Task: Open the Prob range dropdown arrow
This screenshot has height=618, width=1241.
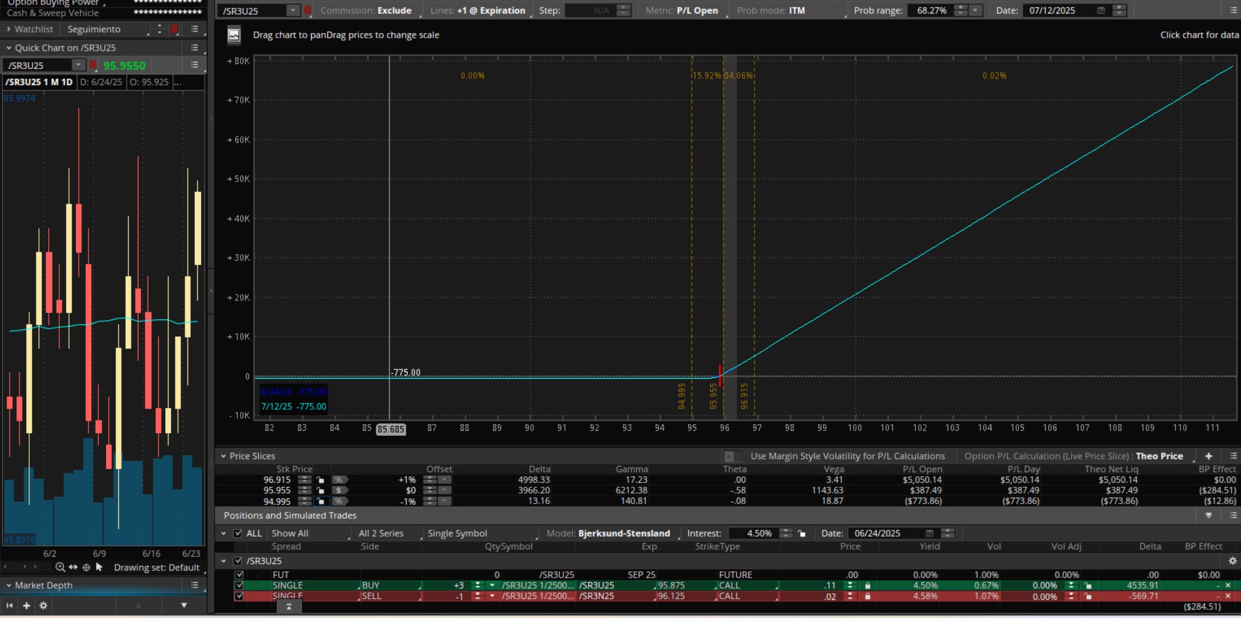Action: 975,10
